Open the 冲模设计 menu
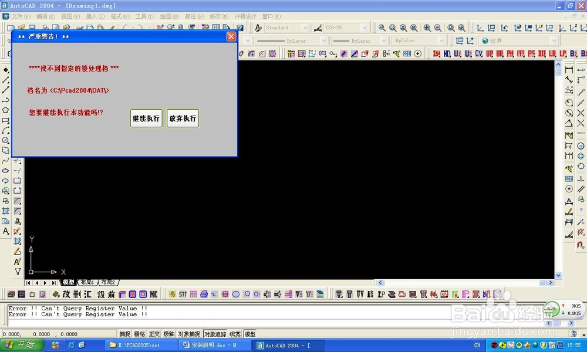The width and height of the screenshot is (587, 352). click(245, 16)
